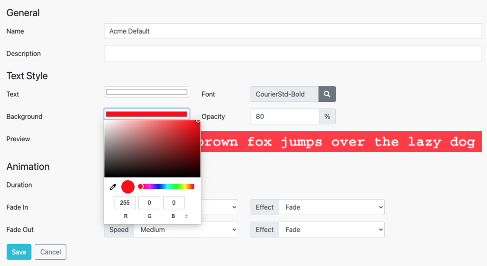487x266 pixels.
Task: Click the red color preview circle
Action: coord(127,187)
